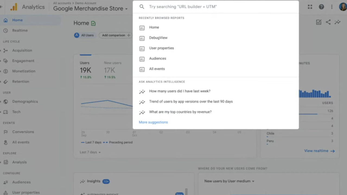Click the magnifier search icon

coord(142,6)
